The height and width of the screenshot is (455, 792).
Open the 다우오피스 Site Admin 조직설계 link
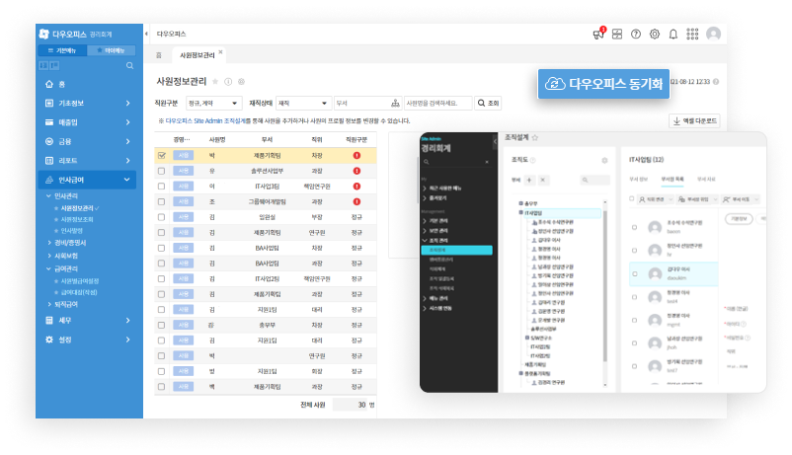[x=206, y=121]
